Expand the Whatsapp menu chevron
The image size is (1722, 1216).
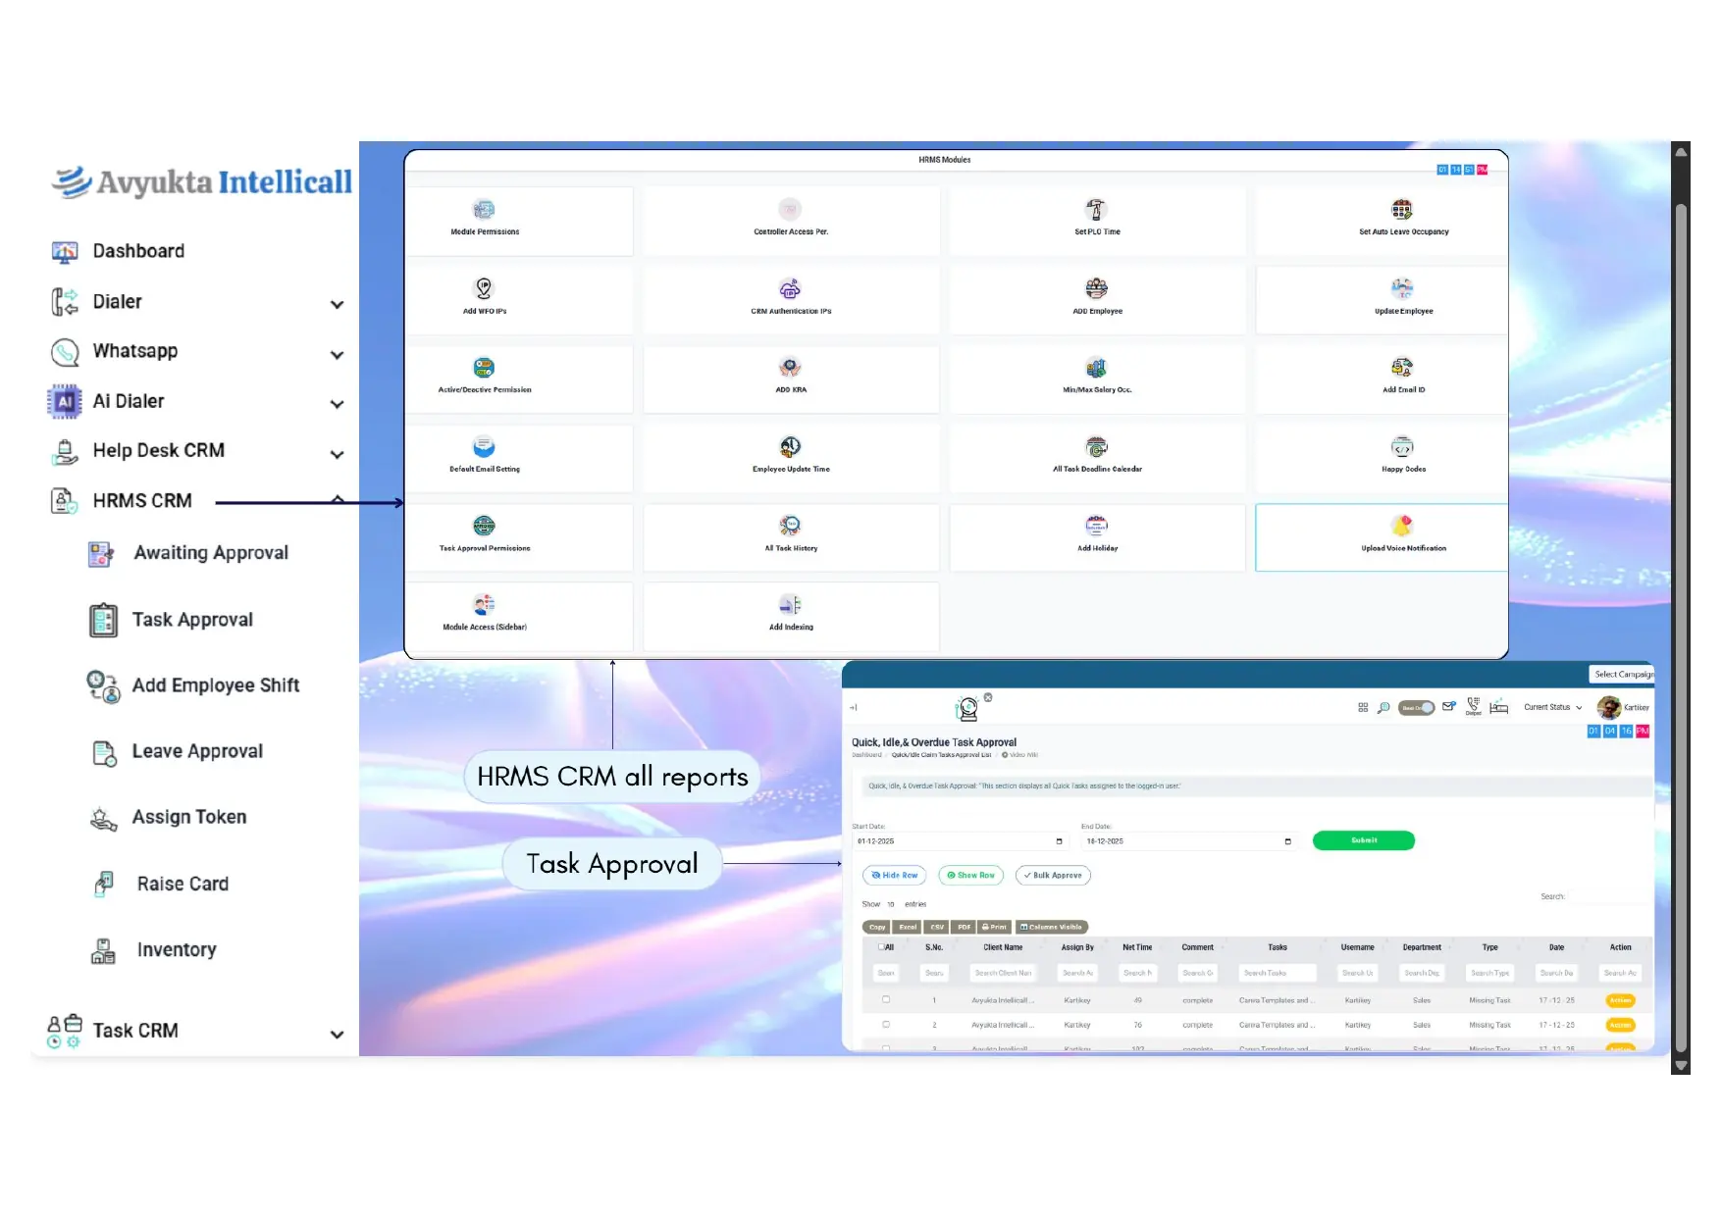coord(337,355)
